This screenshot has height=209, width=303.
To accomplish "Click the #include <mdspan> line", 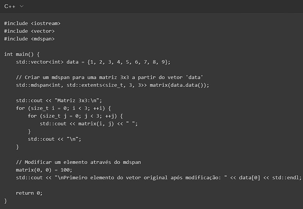I will (29, 39).
